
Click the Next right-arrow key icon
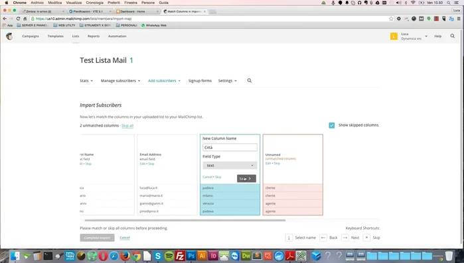[345, 238]
